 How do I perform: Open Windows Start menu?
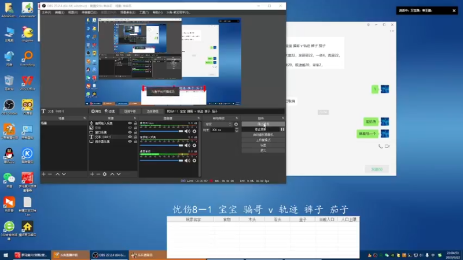(6, 255)
